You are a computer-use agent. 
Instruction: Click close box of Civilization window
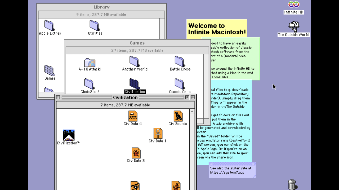click(x=58, y=97)
